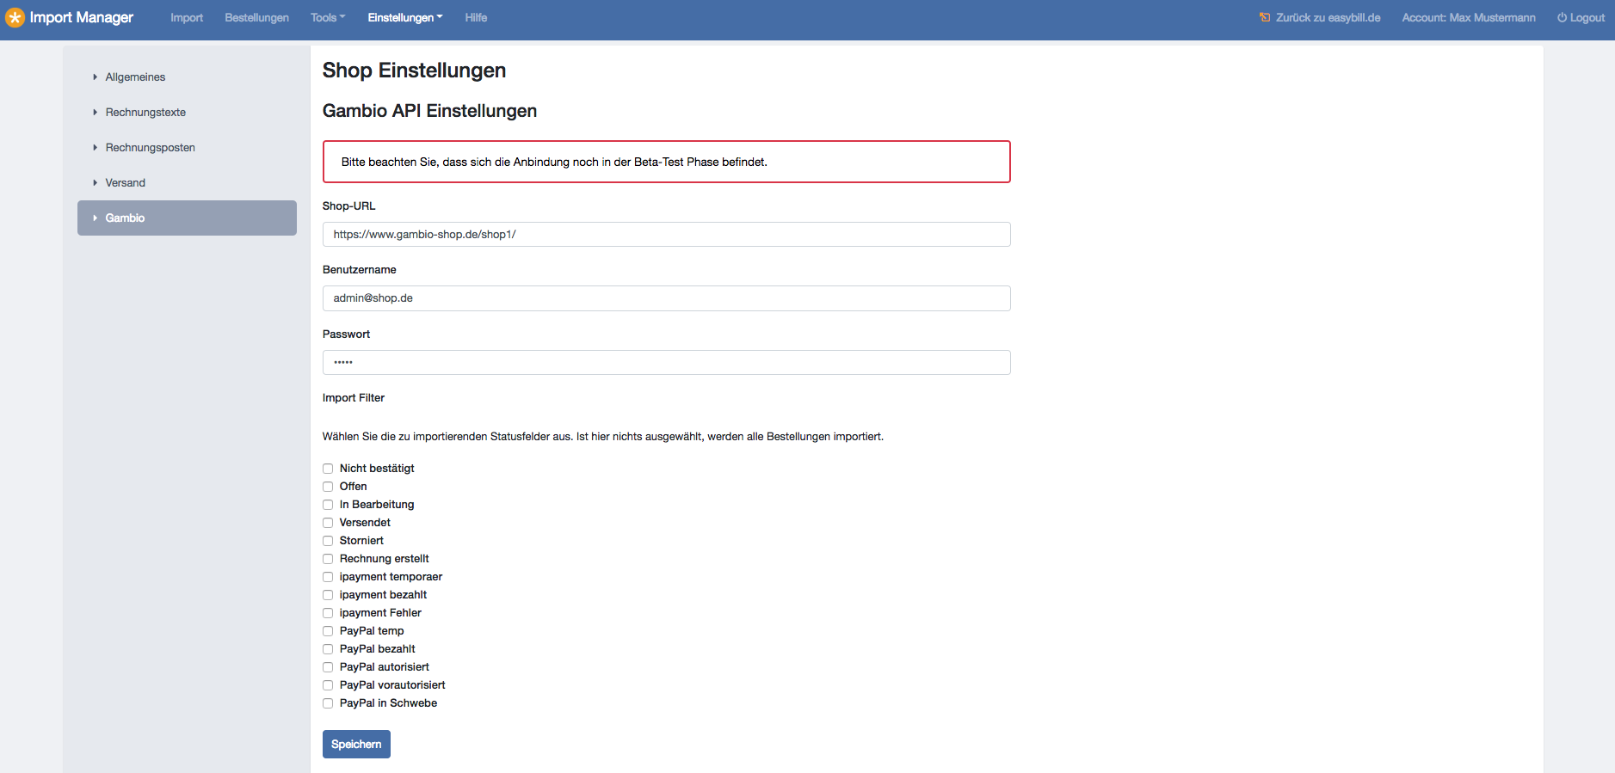The image size is (1615, 773).
Task: Click the arrow icon beside Rechnungstexte
Action: pos(95,113)
